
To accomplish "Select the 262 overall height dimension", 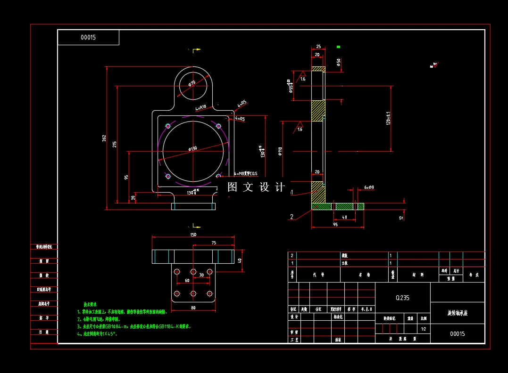I will 104,138.
